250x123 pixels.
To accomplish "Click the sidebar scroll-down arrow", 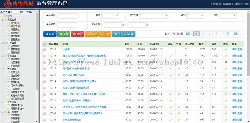I will 37,121.
